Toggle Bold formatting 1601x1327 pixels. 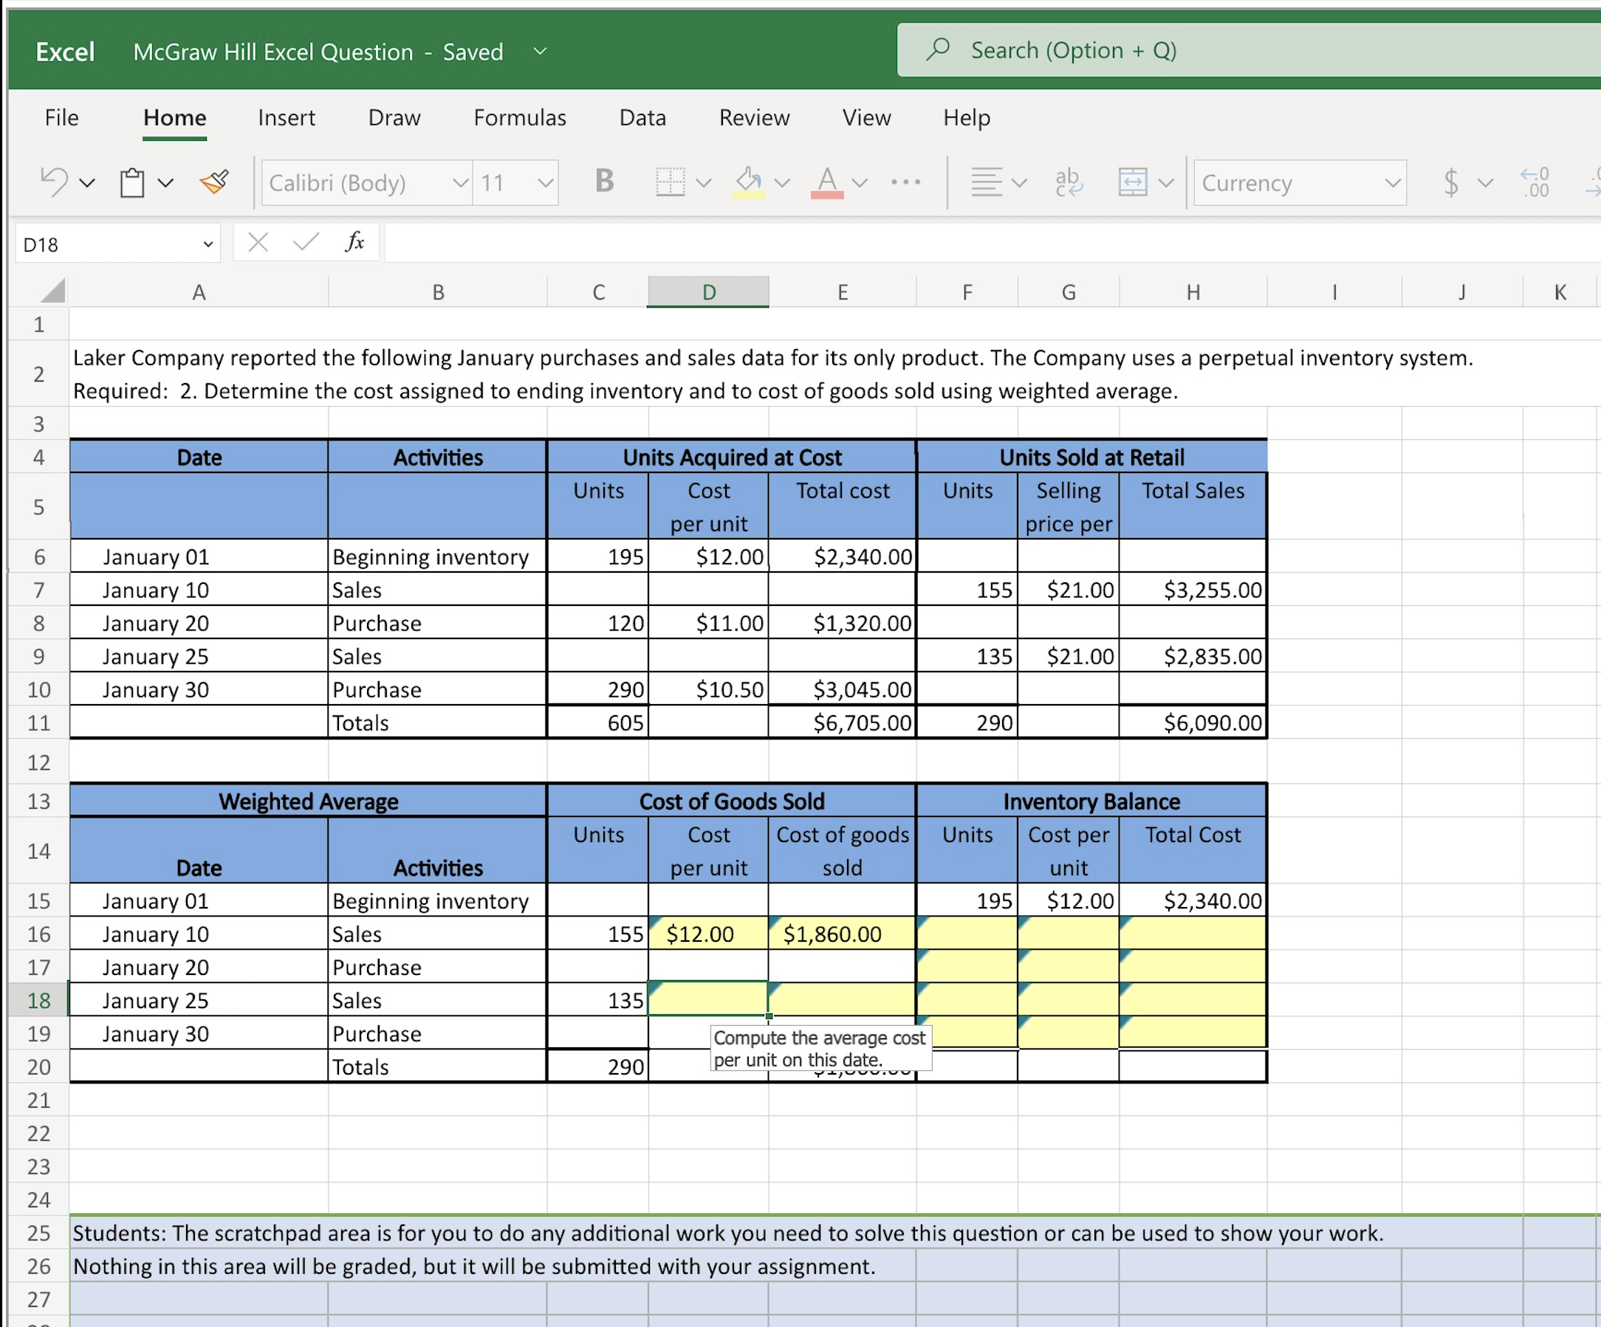coord(604,182)
